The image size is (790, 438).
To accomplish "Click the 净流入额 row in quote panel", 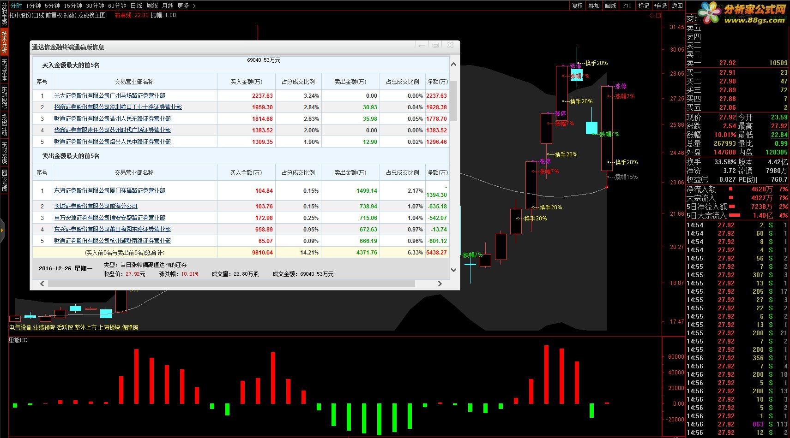I will point(737,189).
